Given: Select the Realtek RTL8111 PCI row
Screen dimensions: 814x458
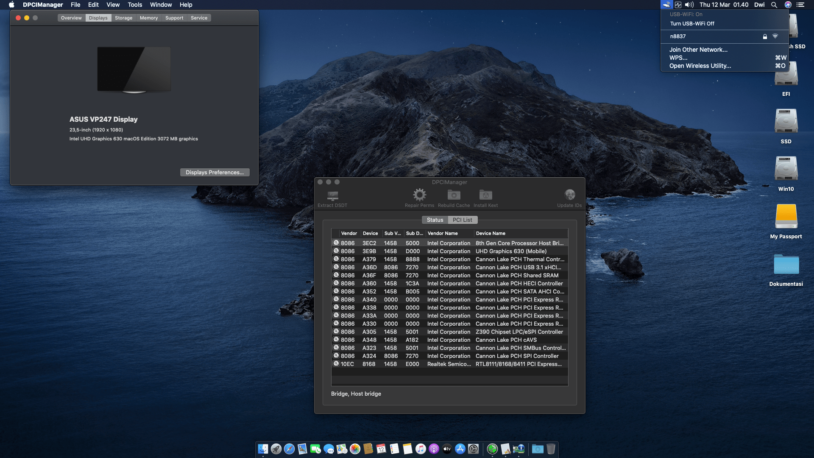Looking at the screenshot, I should tap(449, 364).
